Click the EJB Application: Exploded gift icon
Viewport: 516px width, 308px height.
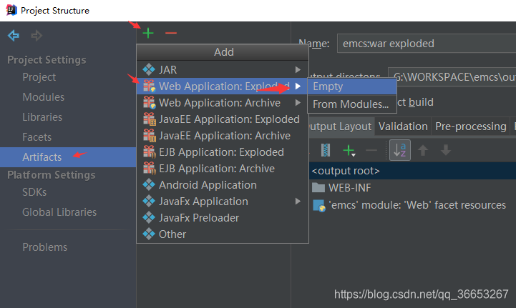tap(150, 152)
